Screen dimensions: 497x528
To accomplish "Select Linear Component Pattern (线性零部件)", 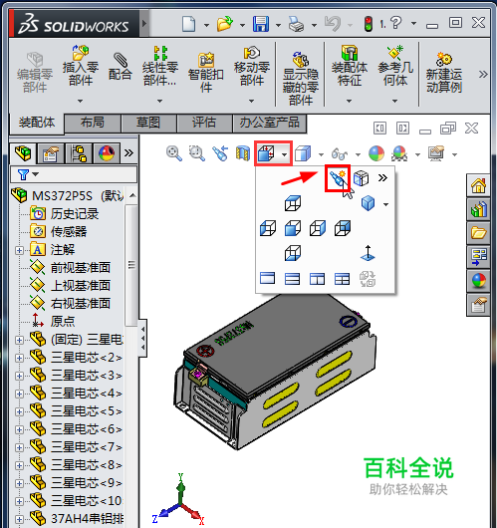I will pos(160,66).
